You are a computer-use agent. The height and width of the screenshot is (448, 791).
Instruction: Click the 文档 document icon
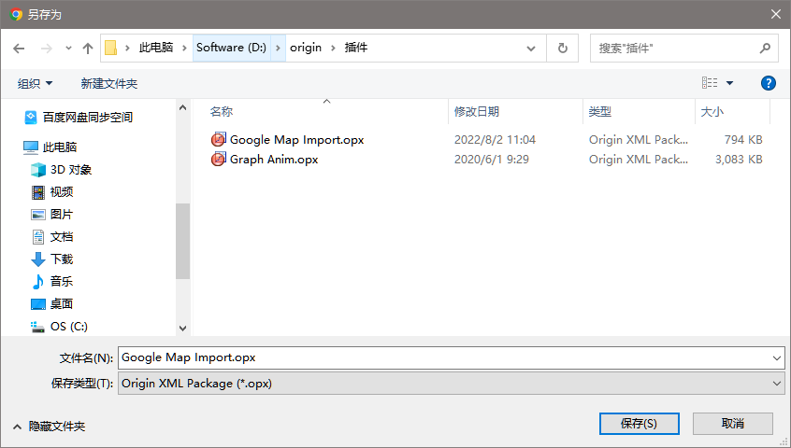[37, 236]
